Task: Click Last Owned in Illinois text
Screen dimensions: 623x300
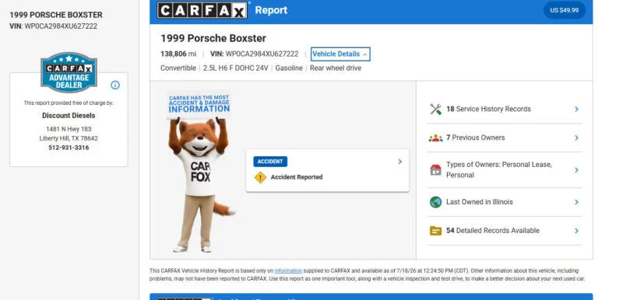Action: [479, 202]
